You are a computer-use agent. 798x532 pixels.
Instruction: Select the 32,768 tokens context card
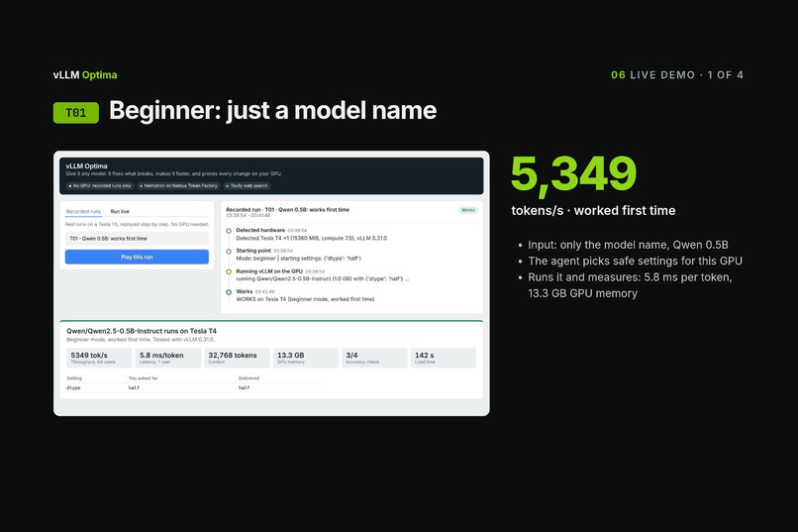[x=237, y=358]
